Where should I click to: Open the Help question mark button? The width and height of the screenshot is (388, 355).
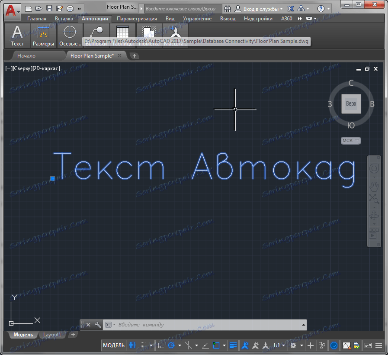(x=321, y=9)
